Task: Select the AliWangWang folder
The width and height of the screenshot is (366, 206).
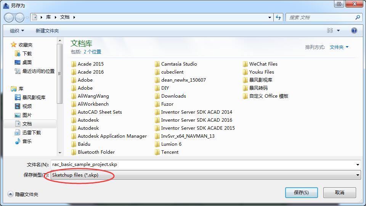Action: pos(90,96)
